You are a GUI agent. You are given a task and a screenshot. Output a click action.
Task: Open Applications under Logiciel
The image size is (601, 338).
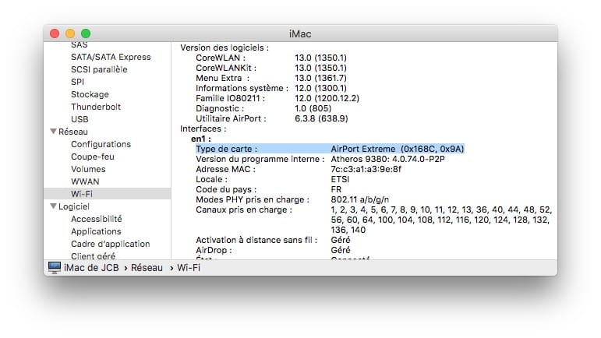96,231
